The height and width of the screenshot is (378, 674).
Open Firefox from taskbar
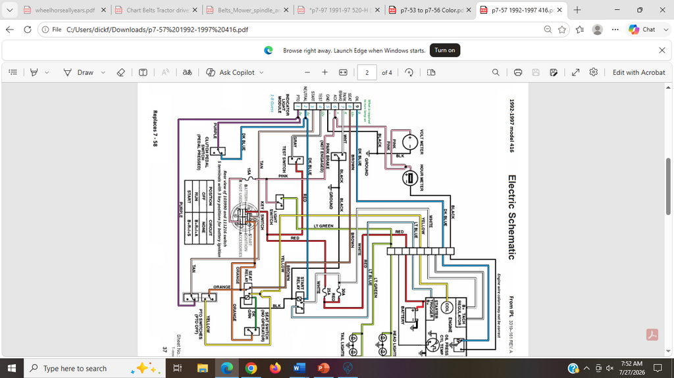click(275, 368)
